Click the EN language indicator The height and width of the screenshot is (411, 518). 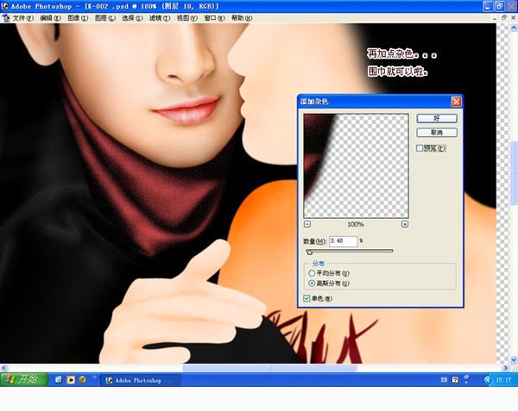tap(444, 380)
